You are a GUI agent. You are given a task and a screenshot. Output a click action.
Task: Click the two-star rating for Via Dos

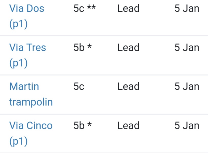[91, 8]
